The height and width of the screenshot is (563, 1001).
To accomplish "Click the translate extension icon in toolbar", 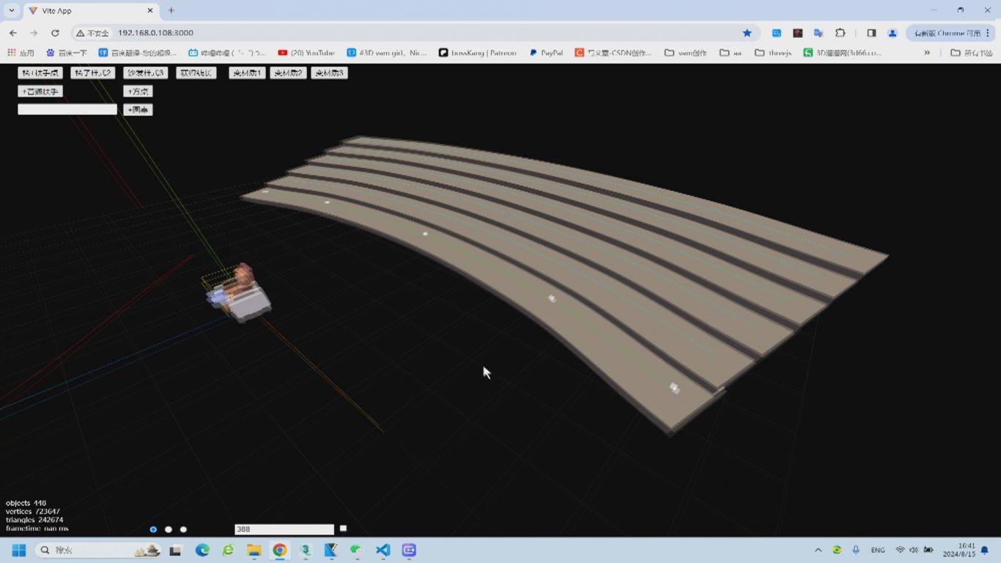I will 819,33.
